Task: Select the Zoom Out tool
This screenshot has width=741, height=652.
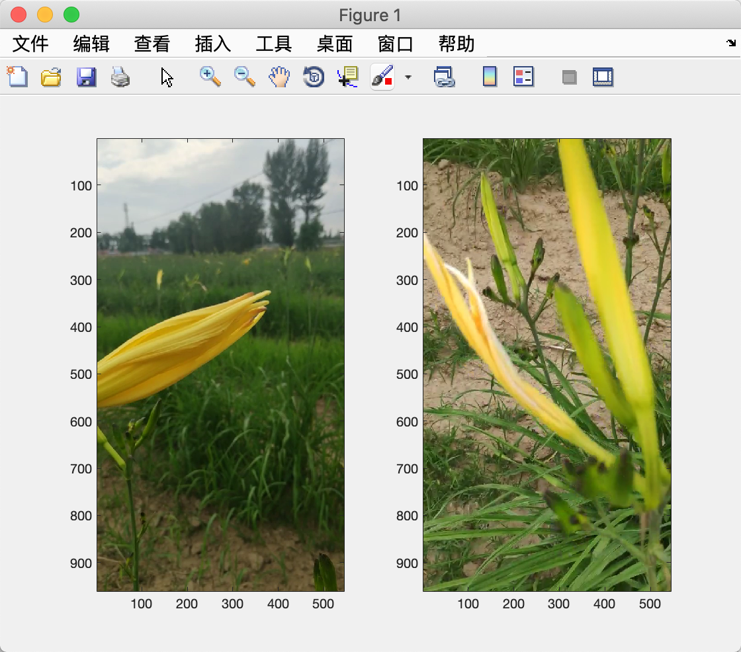Action: click(244, 77)
